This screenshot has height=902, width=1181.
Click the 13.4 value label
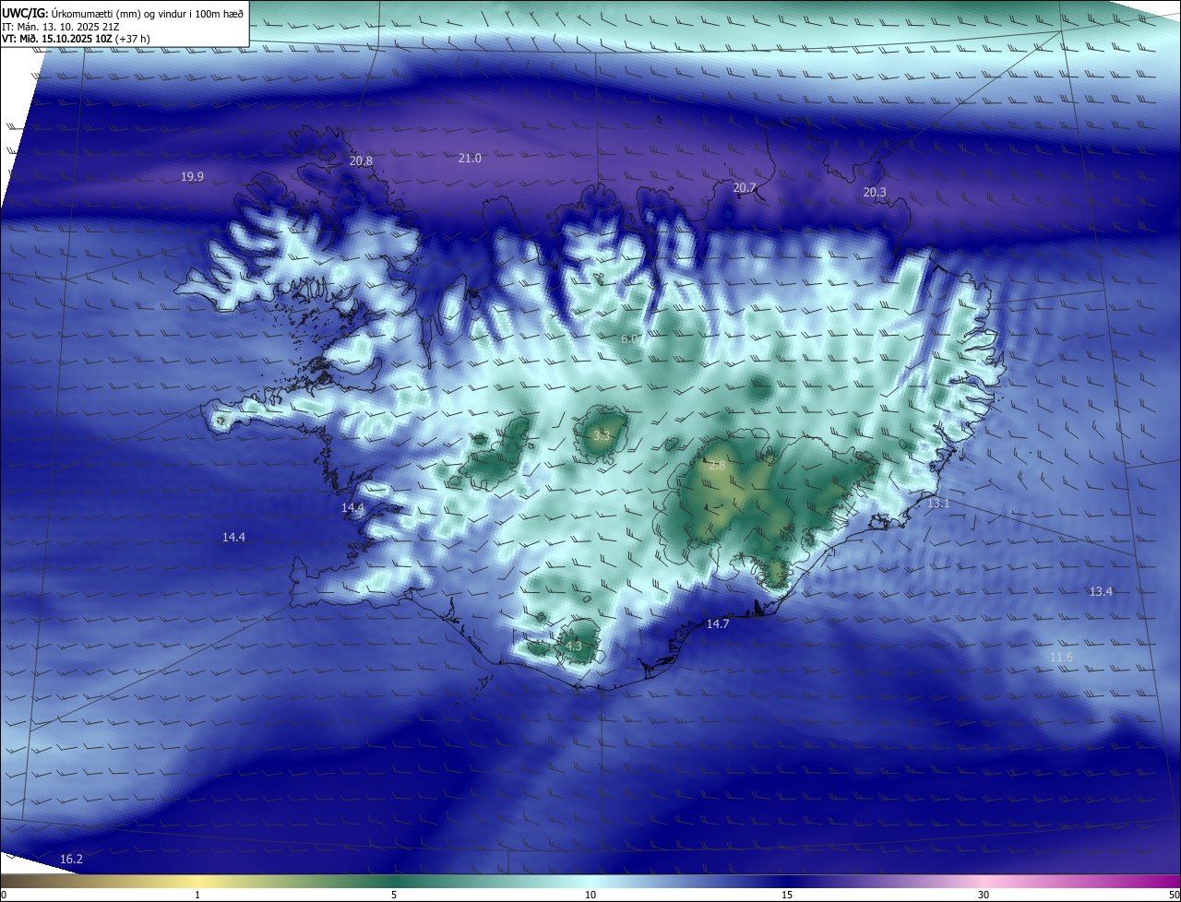tap(1101, 591)
